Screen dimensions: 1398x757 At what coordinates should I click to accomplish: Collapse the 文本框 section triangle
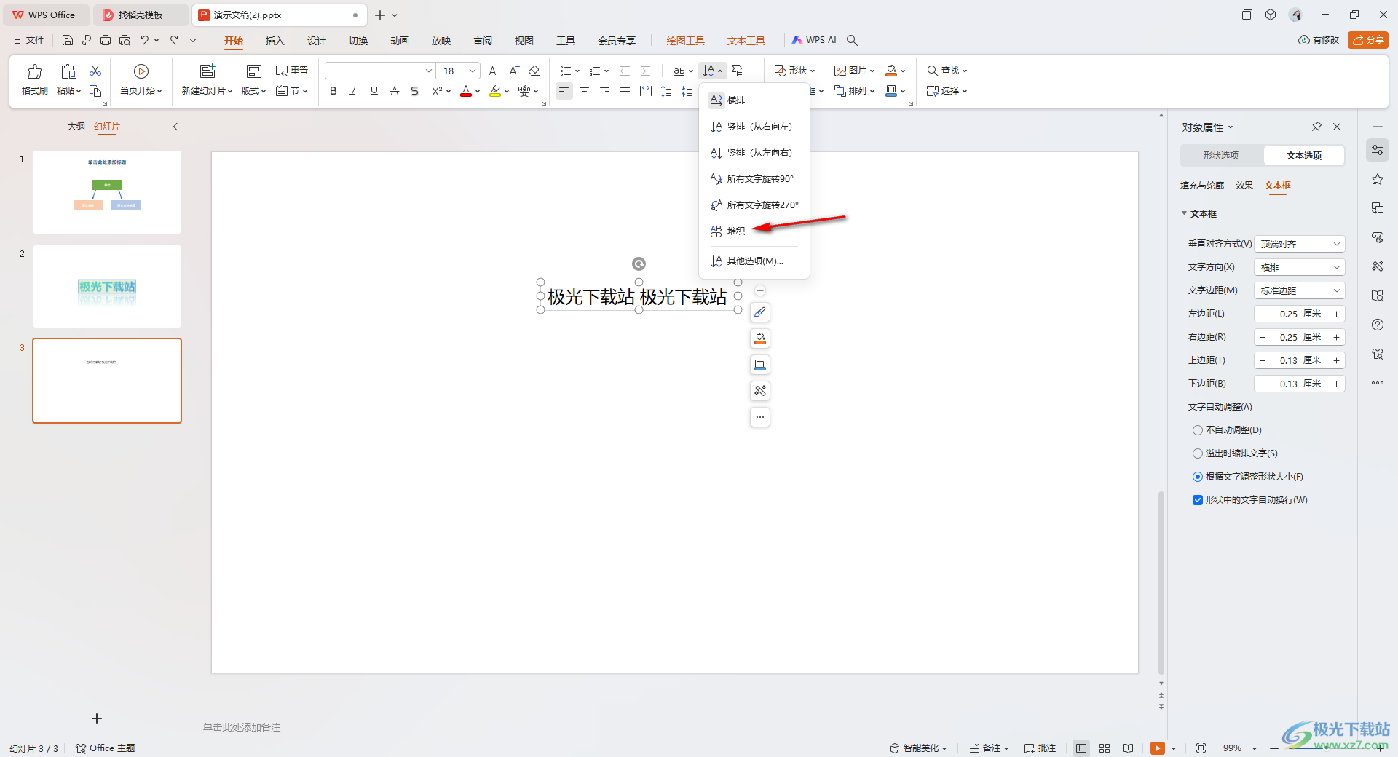pyautogui.click(x=1184, y=213)
